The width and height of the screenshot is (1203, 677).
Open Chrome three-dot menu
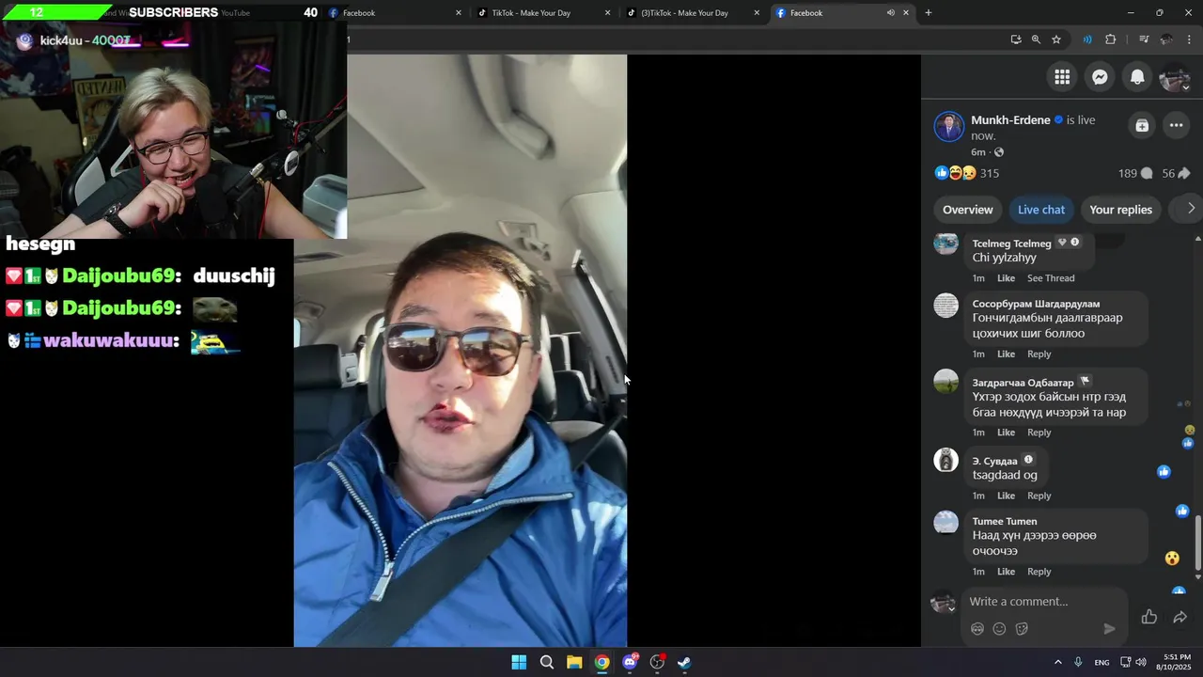coord(1189,39)
